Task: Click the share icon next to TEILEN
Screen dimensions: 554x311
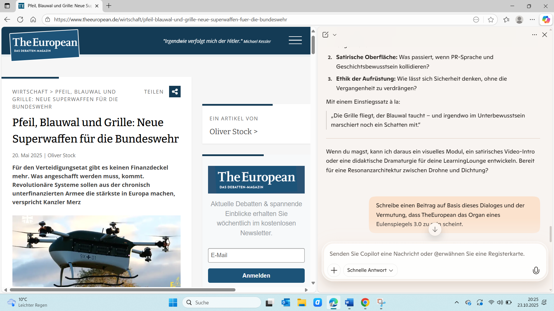Action: tap(175, 92)
